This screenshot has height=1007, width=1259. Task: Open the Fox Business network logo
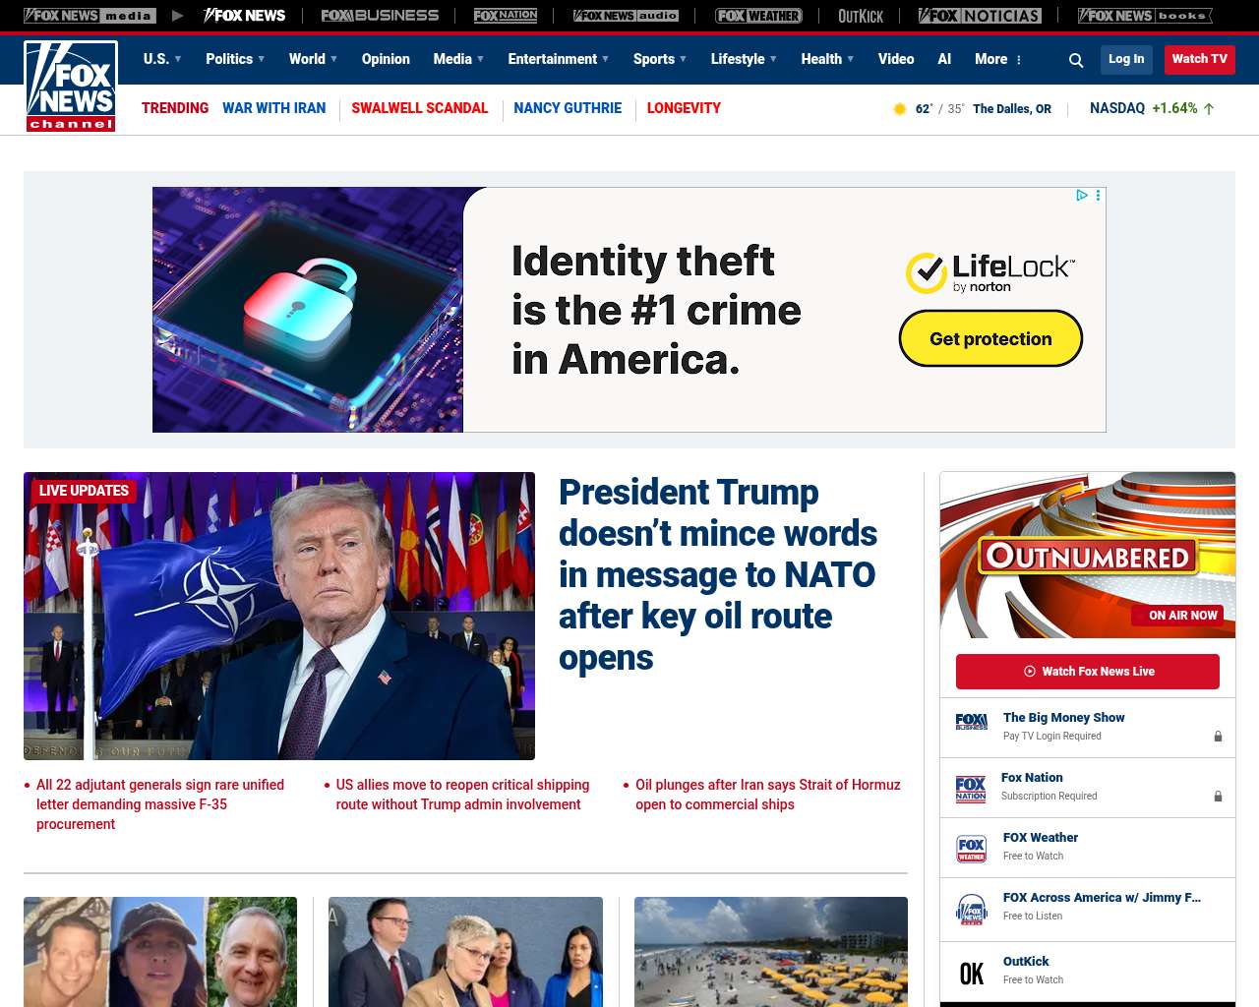(380, 16)
